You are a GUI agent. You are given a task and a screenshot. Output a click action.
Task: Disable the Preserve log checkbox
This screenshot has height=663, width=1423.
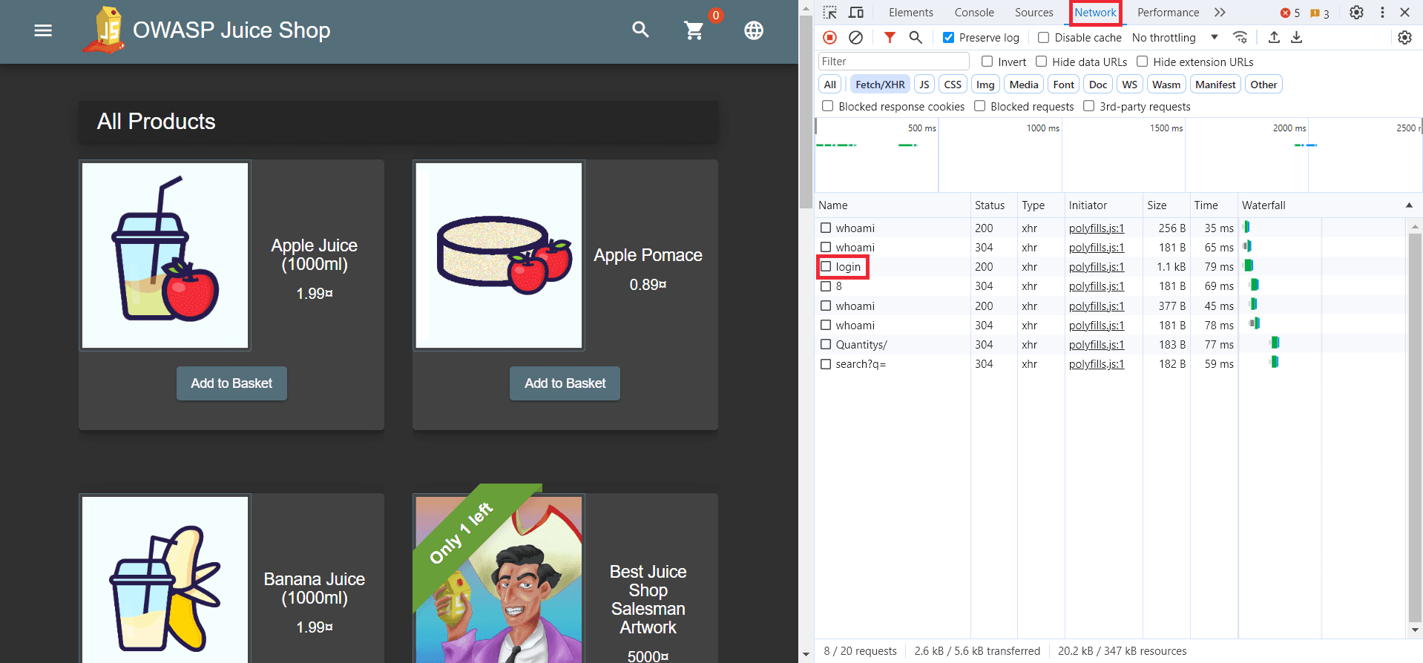click(x=948, y=37)
